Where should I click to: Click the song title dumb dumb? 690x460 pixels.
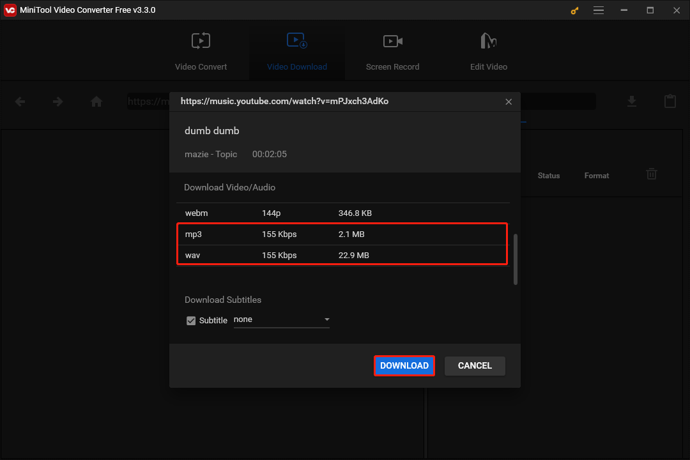(x=211, y=131)
